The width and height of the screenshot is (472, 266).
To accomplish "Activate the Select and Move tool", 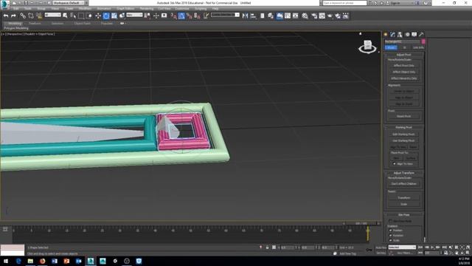I will pyautogui.click(x=98, y=16).
